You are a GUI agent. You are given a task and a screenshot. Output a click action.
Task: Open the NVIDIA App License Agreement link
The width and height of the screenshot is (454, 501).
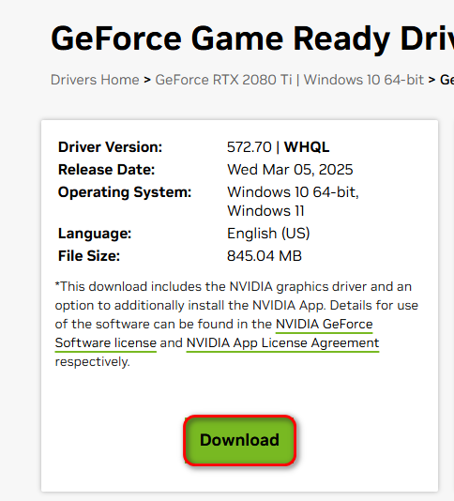tap(282, 343)
